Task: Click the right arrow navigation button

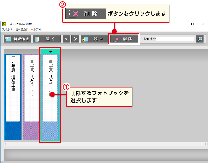Action: tap(75, 39)
